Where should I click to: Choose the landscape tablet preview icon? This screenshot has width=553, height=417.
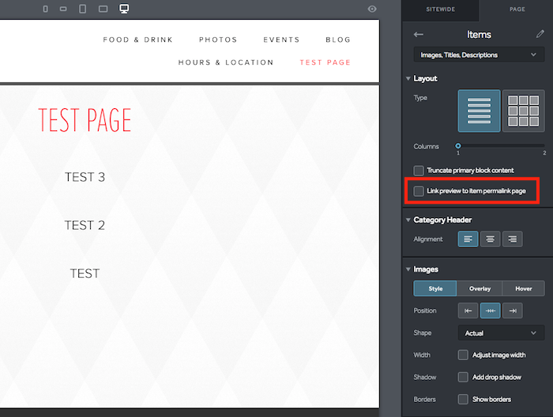[103, 9]
